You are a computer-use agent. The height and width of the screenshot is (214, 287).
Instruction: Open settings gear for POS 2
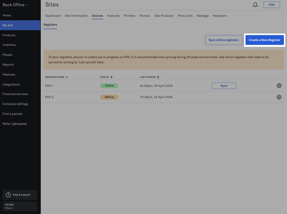(x=279, y=97)
